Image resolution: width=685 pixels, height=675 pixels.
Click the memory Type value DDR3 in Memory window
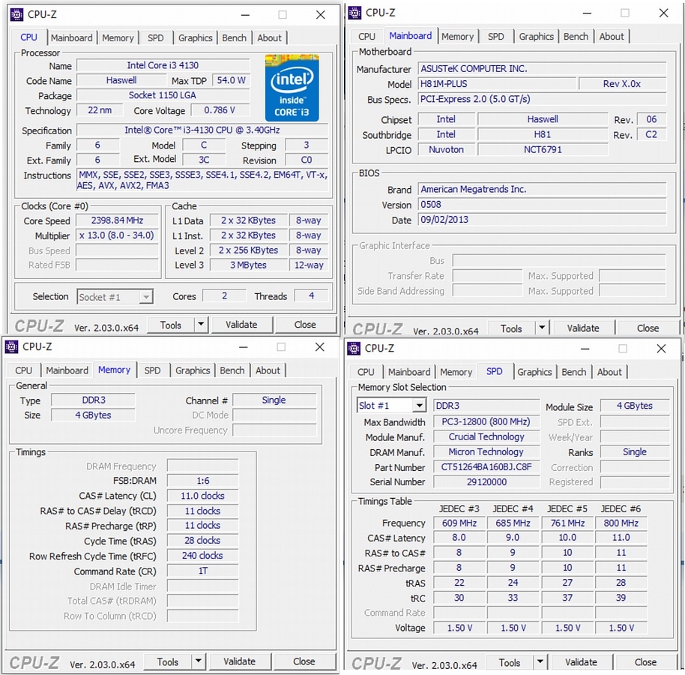tap(94, 400)
